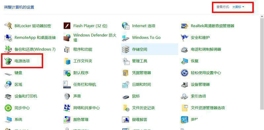Viewport: 264px width, 130px height.
Task: Open the Internet 选项 link
Action: coord(144,26)
